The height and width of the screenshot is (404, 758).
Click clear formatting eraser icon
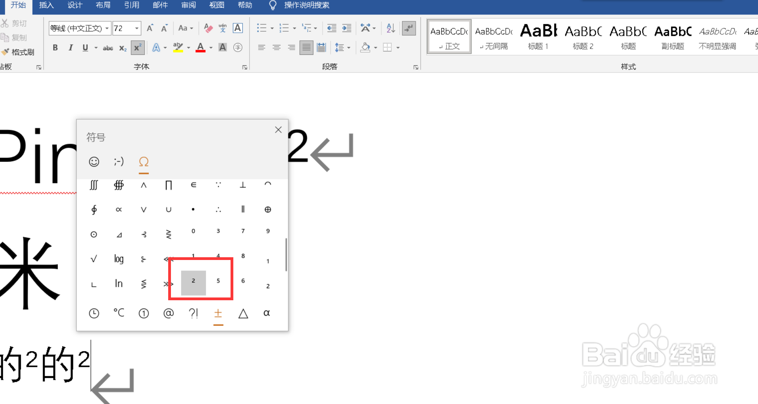pyautogui.click(x=208, y=28)
